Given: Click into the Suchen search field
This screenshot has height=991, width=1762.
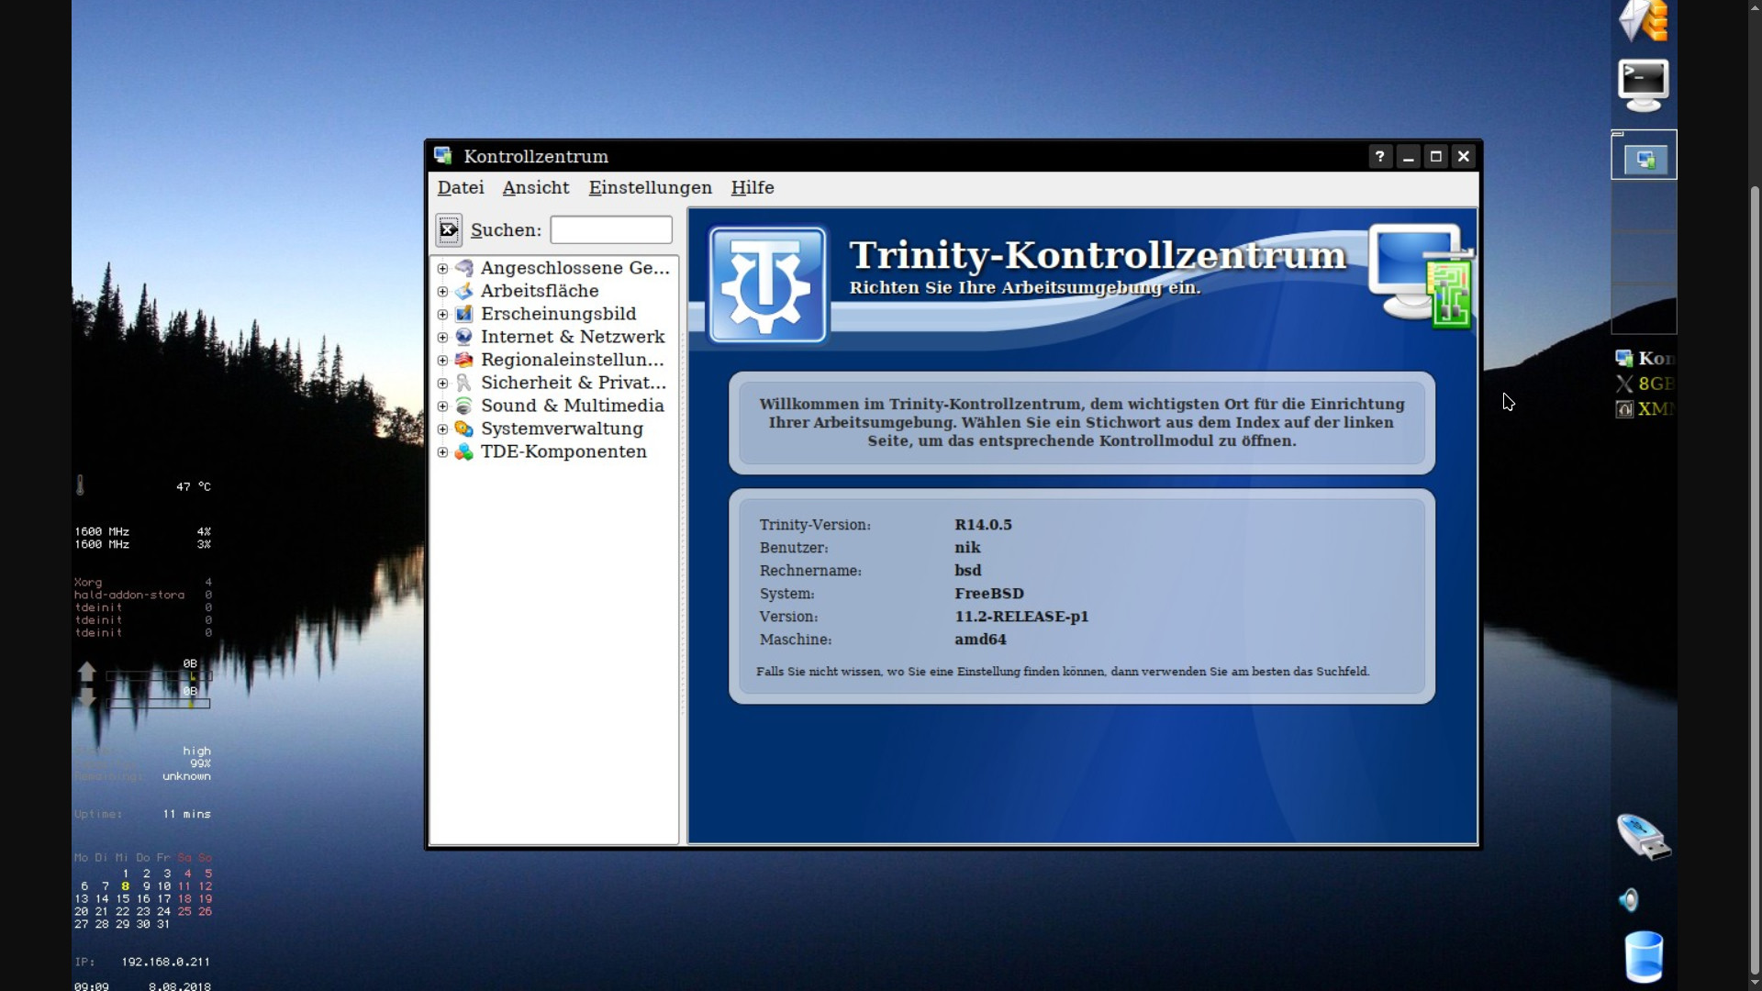Looking at the screenshot, I should 611,229.
